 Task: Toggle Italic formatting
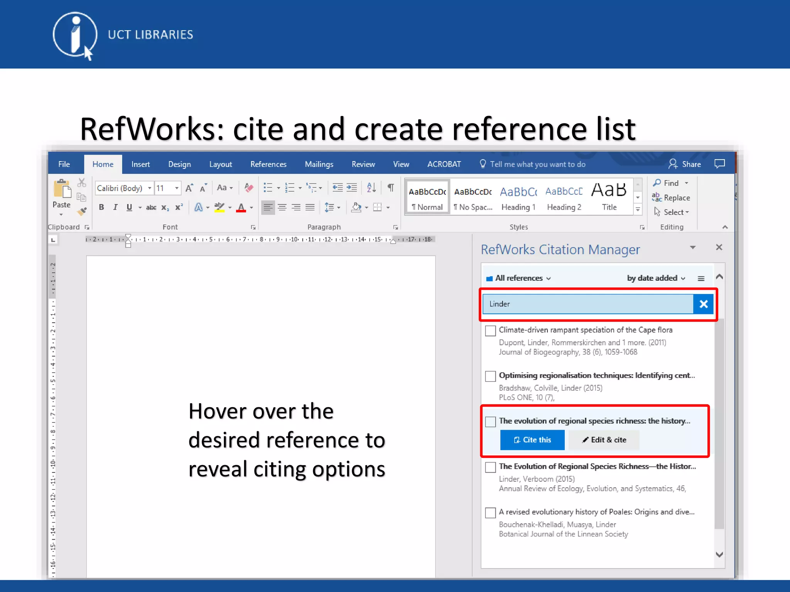[115, 207]
